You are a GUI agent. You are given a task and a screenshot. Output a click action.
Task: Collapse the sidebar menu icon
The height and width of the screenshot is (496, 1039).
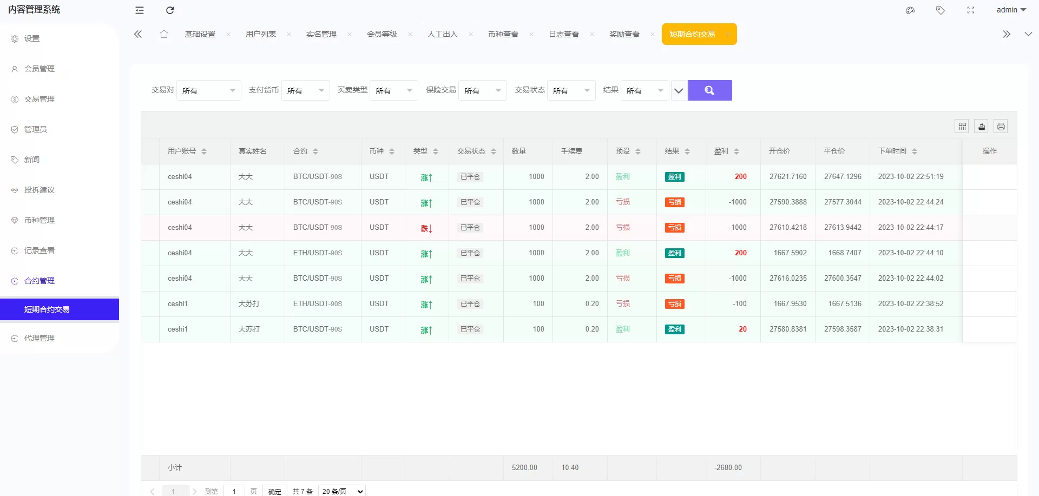(x=140, y=10)
